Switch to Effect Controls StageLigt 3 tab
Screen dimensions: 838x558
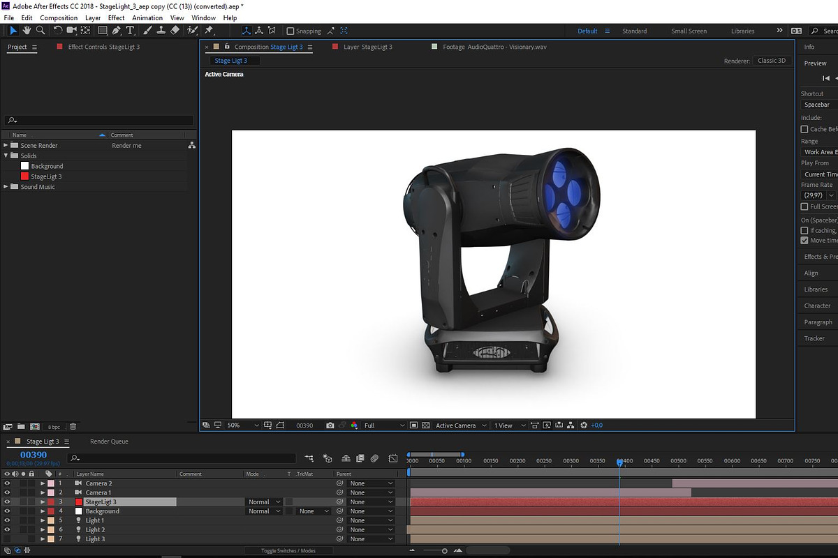[103, 47]
